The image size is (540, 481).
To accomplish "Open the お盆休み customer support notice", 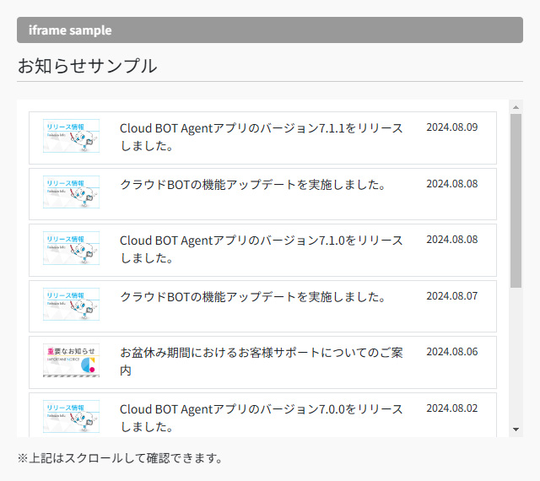I will [261, 361].
